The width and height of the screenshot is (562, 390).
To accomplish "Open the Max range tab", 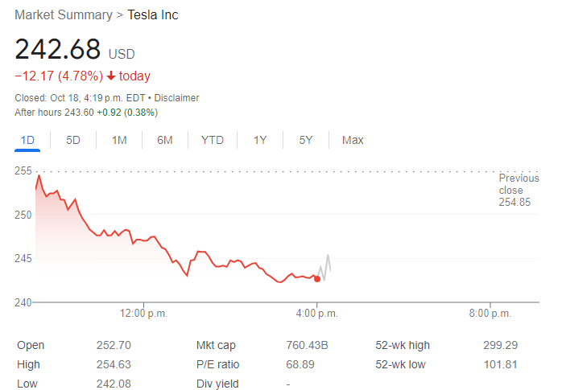I will click(353, 140).
